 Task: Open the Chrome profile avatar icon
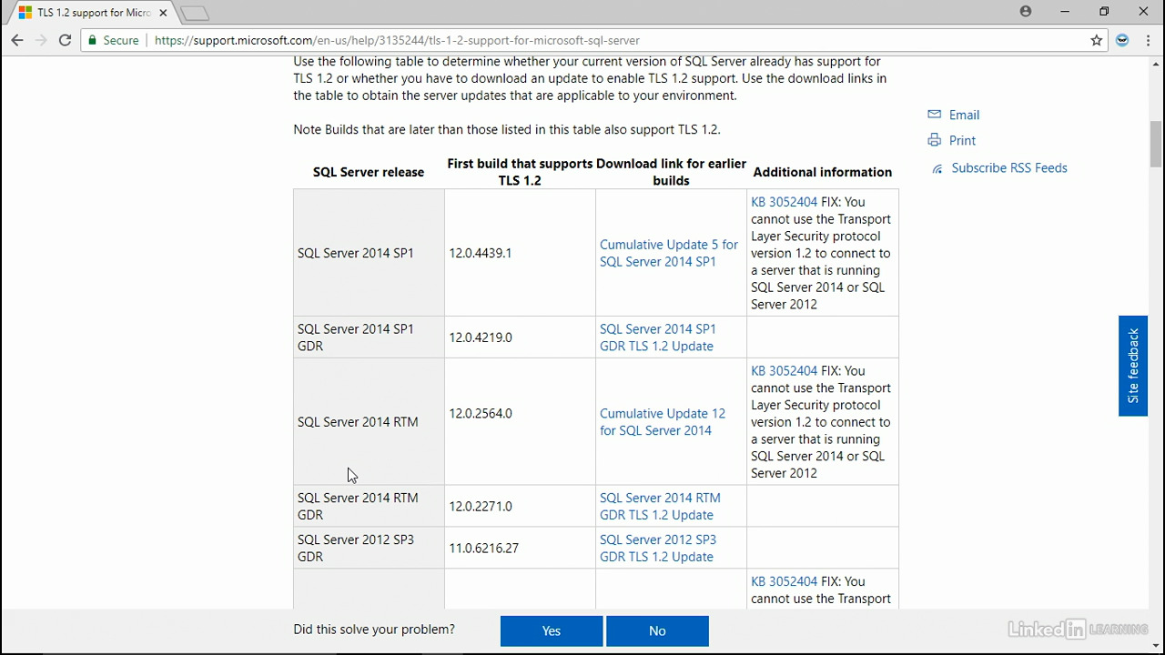(1026, 12)
